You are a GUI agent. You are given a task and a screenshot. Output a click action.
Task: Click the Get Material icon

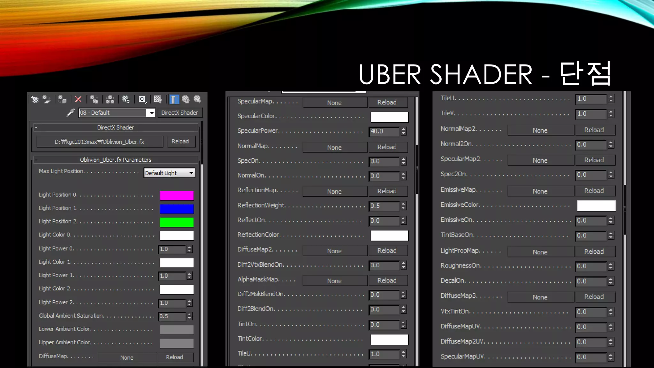[x=34, y=99]
